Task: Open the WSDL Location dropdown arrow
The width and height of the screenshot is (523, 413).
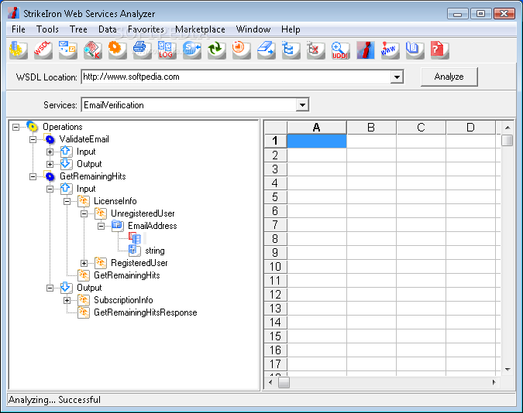Action: point(397,77)
